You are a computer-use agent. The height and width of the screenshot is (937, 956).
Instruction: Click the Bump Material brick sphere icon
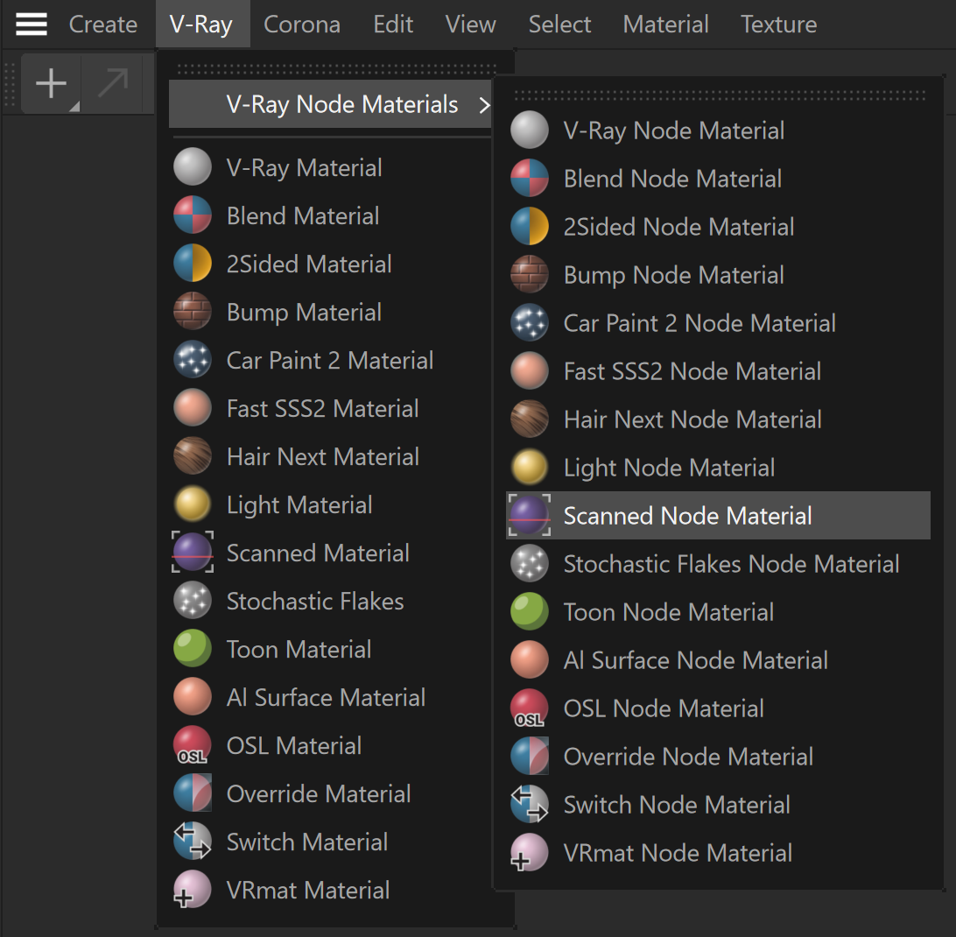(x=193, y=312)
